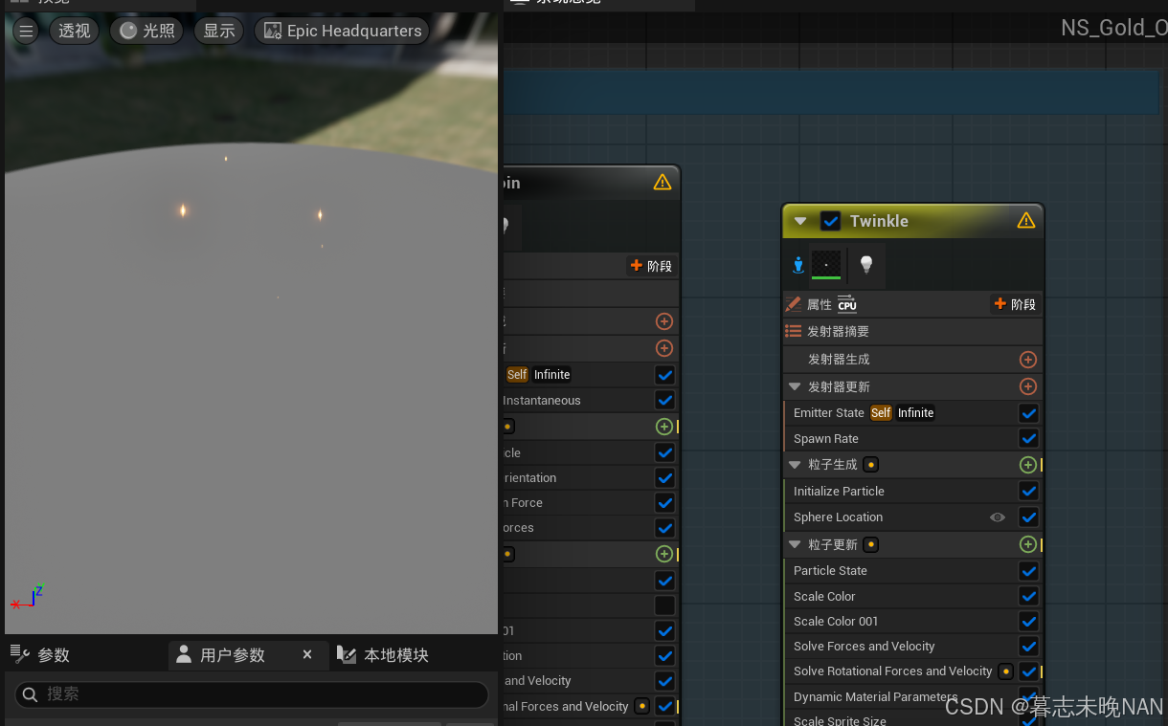Image resolution: width=1168 pixels, height=726 pixels.
Task: Click the left emitter second red plus icon
Action: [664, 348]
